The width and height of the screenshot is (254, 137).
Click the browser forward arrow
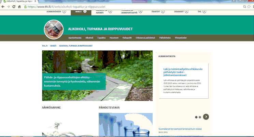9,7
